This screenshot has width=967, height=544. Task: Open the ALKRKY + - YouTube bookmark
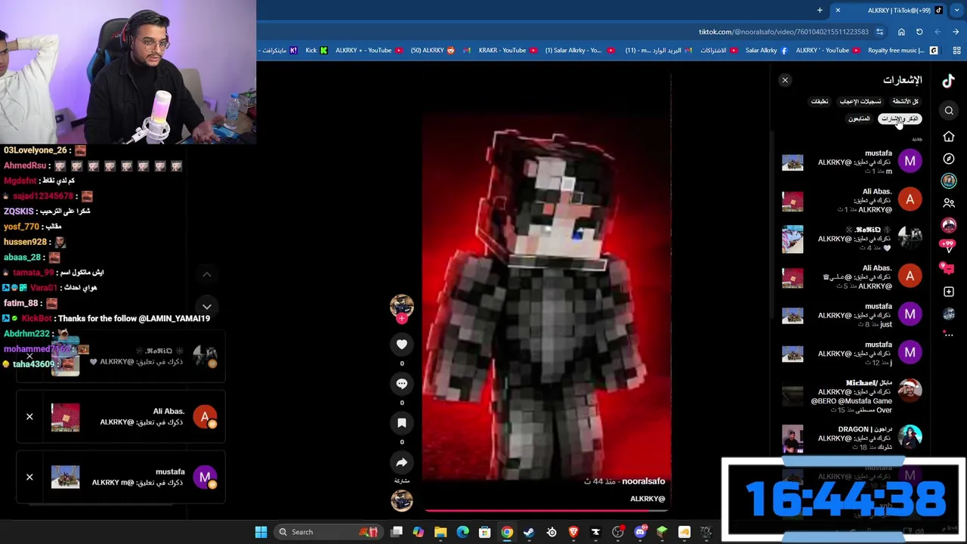tap(369, 51)
